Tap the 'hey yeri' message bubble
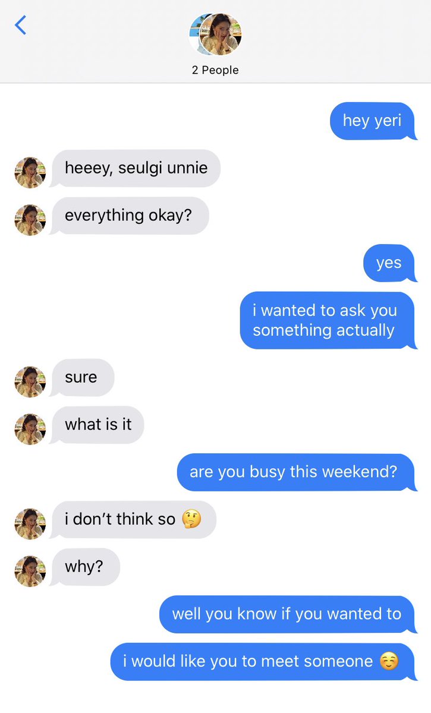Image resolution: width=431 pixels, height=713 pixels. coord(372,121)
